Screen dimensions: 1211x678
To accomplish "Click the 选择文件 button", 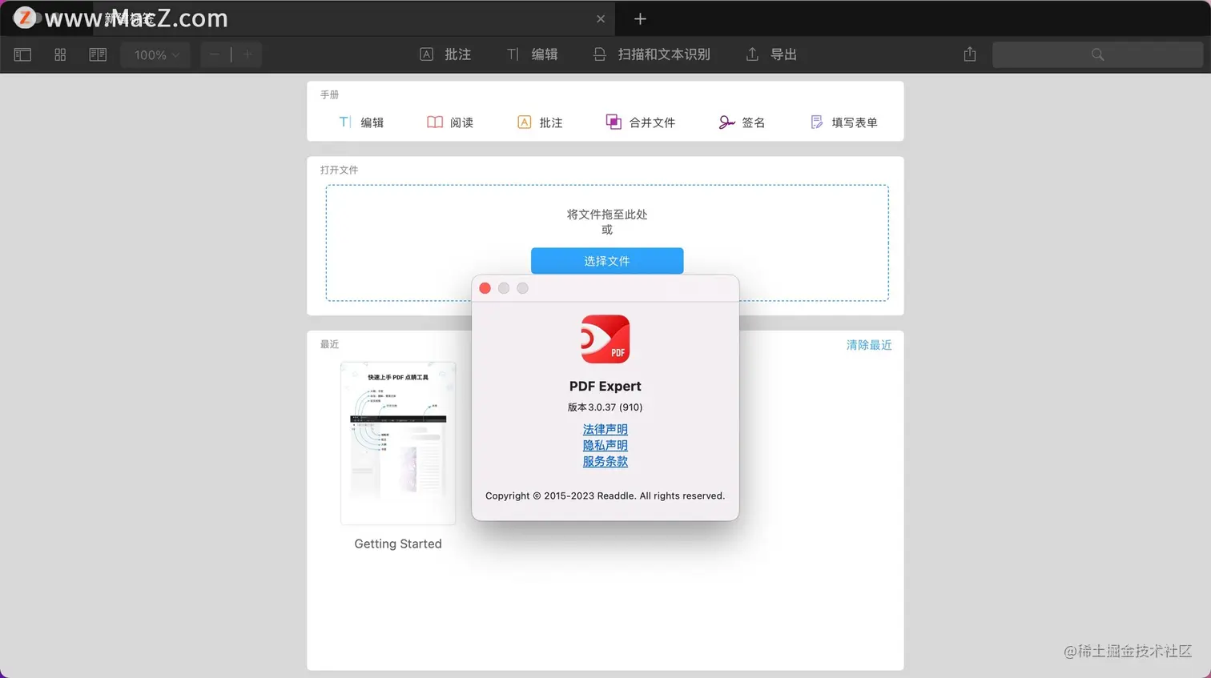I will coord(607,261).
